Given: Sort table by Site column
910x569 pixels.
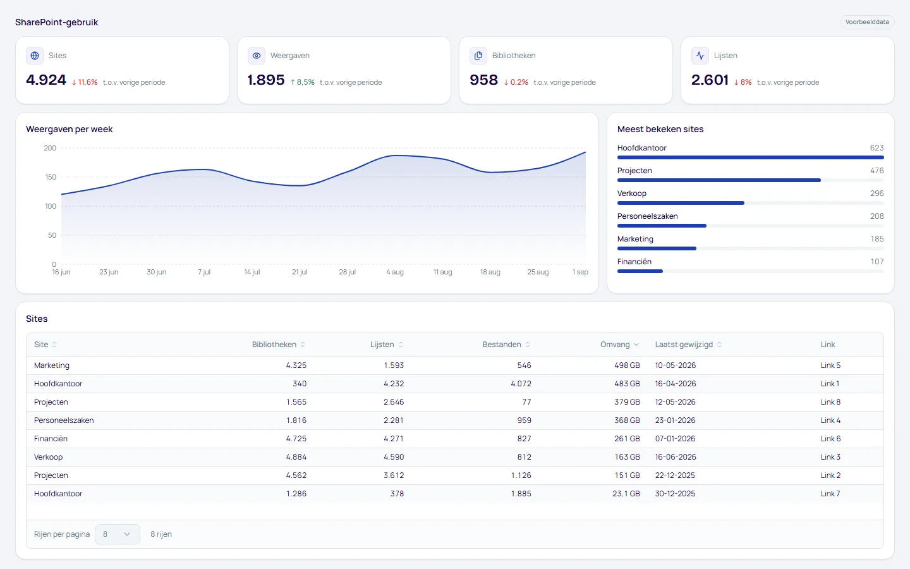Looking at the screenshot, I should pos(45,345).
